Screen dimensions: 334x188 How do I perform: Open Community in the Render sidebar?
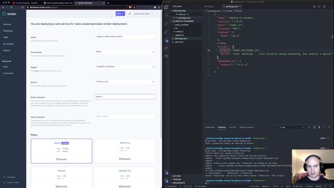pyautogui.click(x=8, y=73)
